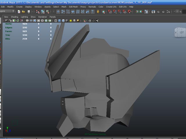Toggle film gate display icon
The image size is (186, 139).
pyautogui.click(x=31, y=21)
